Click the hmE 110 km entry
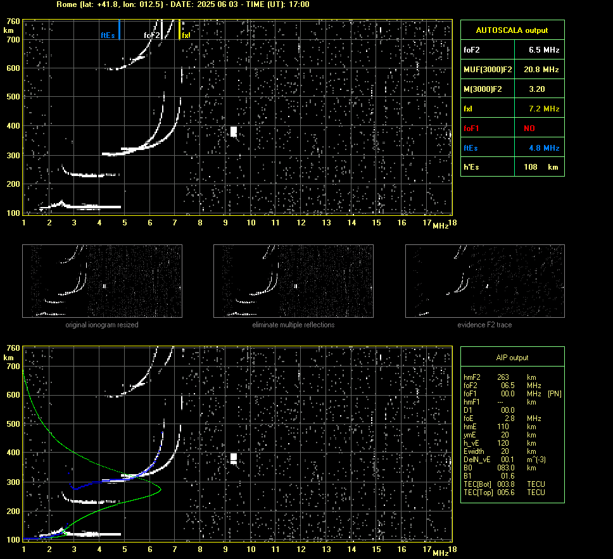The height and width of the screenshot is (559, 613). click(x=500, y=427)
